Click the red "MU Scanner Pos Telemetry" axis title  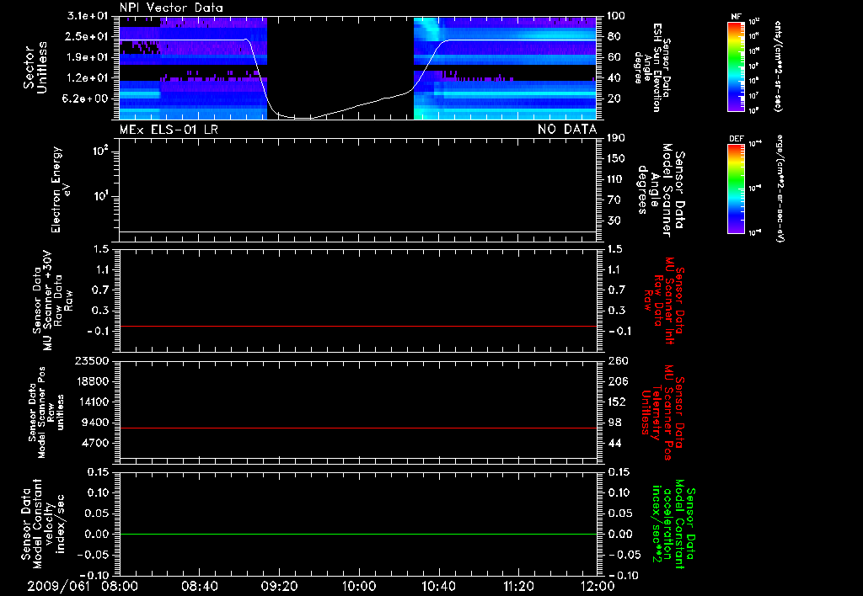point(662,412)
